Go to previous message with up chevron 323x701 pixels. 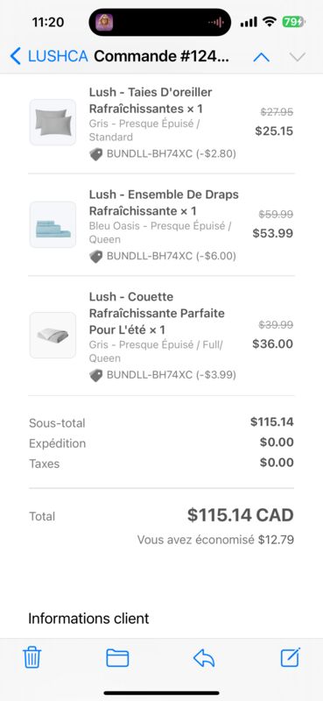coord(262,57)
